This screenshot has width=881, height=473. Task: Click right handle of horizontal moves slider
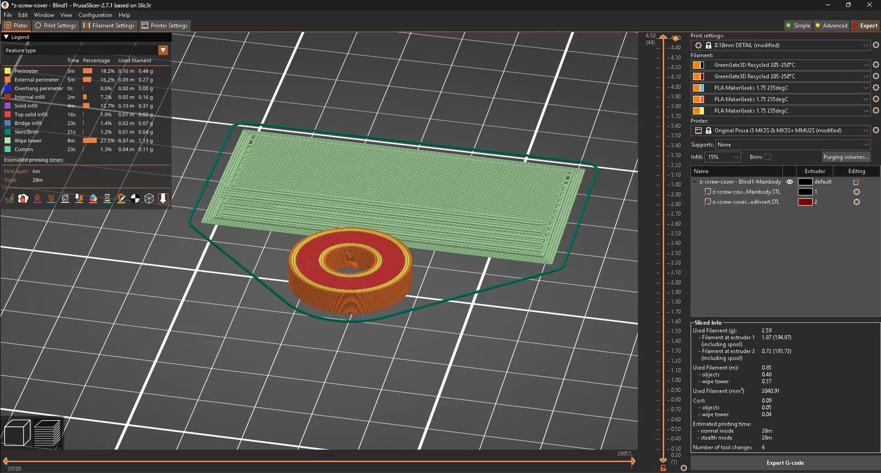pyautogui.click(x=633, y=461)
